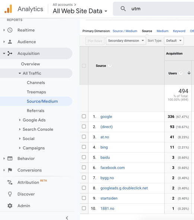The image size is (194, 220).
Task: Expand the Behavior section arrow
Action: point(4,158)
